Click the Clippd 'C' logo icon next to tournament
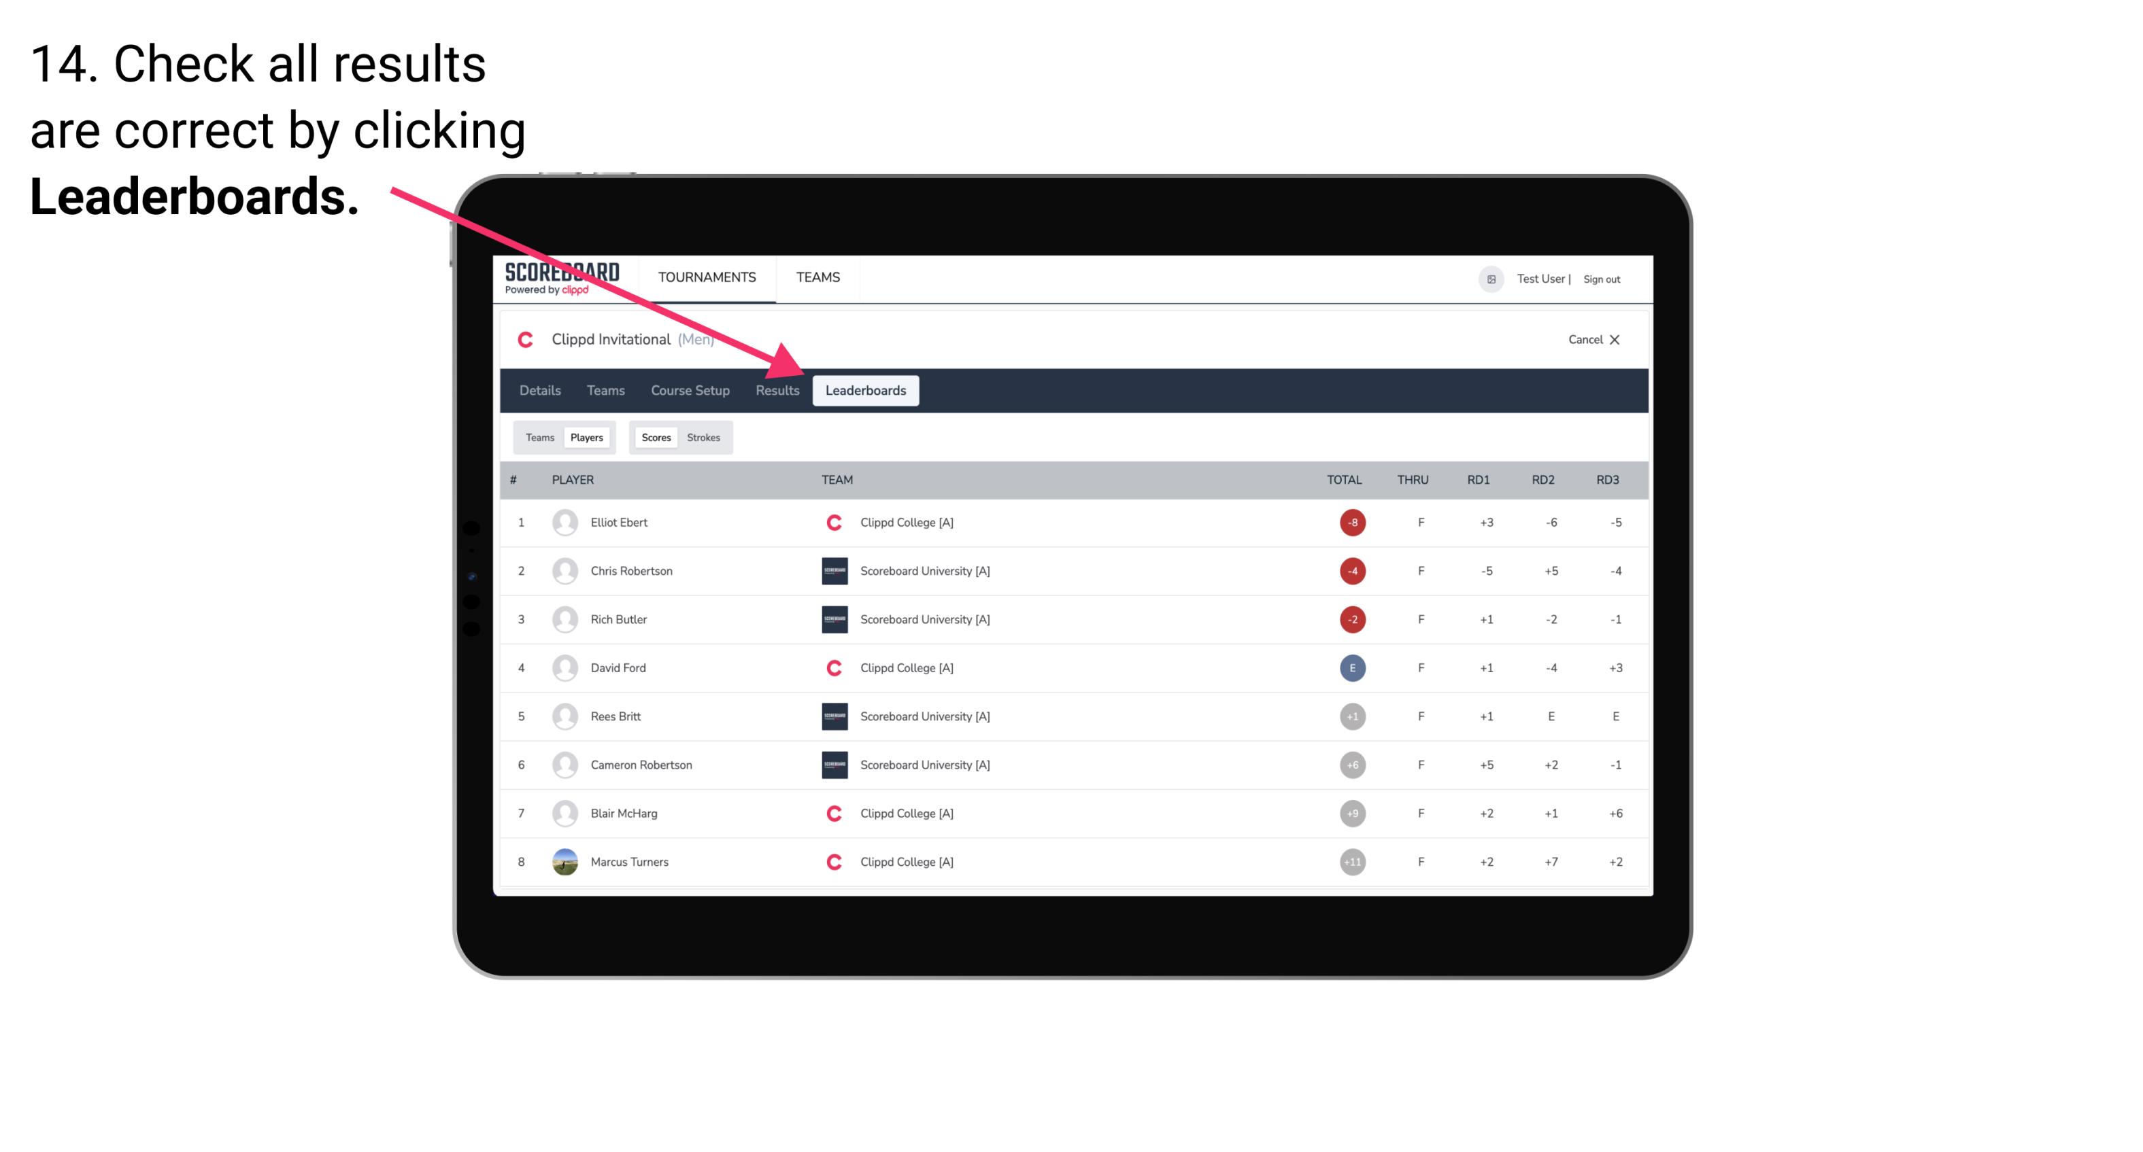 click(x=526, y=338)
